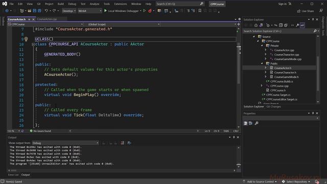The height and width of the screenshot is (184, 327).
Task: Open the Show output from Debug dropdown
Action: click(65, 143)
